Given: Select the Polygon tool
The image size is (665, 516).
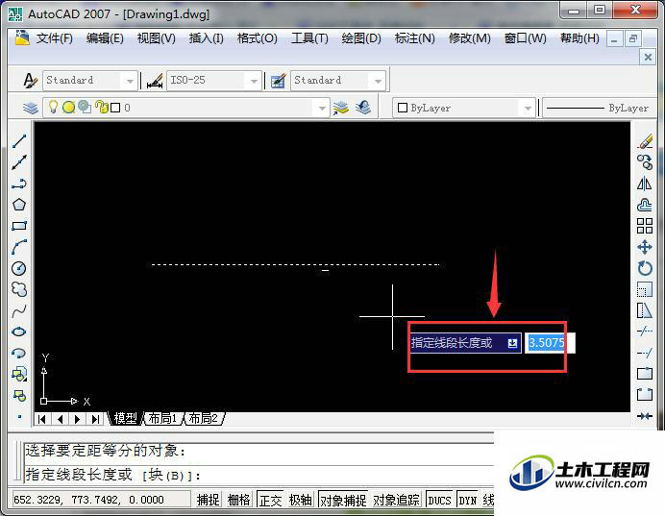Looking at the screenshot, I should pos(19,205).
